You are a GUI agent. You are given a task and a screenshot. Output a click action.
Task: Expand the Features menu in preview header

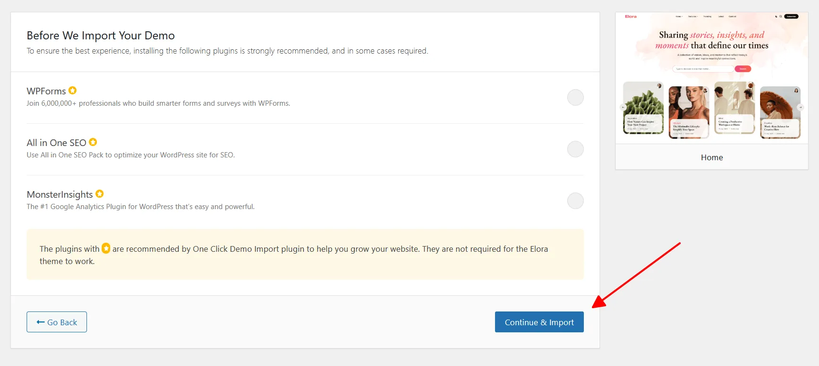point(693,17)
